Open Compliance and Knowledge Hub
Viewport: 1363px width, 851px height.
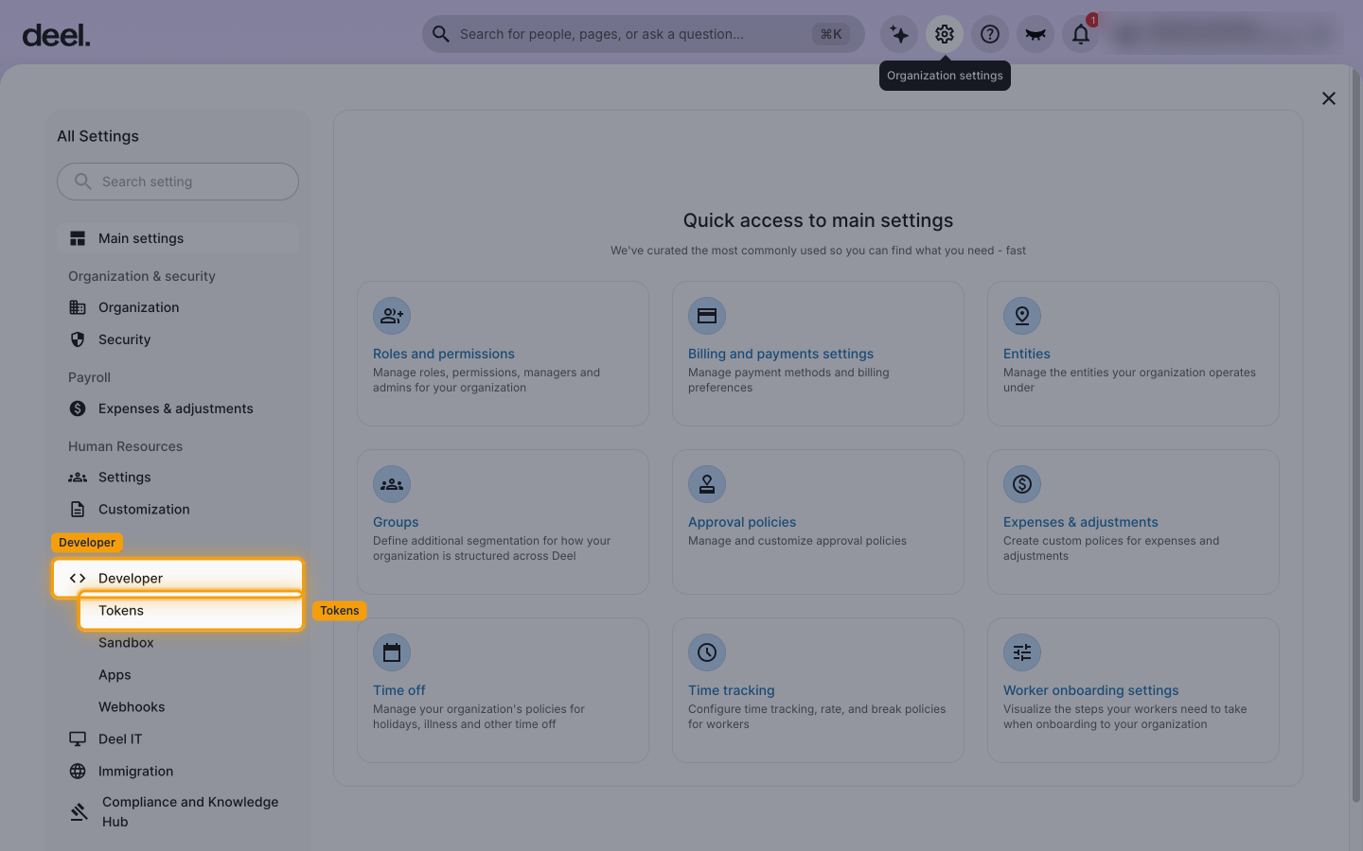click(178, 811)
